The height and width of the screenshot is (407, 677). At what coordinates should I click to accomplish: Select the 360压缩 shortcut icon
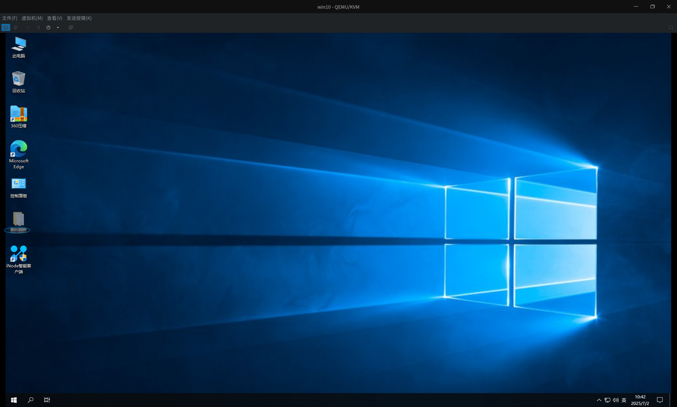click(x=19, y=117)
